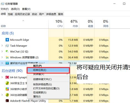The image size is (130, 103).
Task: Click the 任务管理器 title bar icon
Action: pos(2,4)
